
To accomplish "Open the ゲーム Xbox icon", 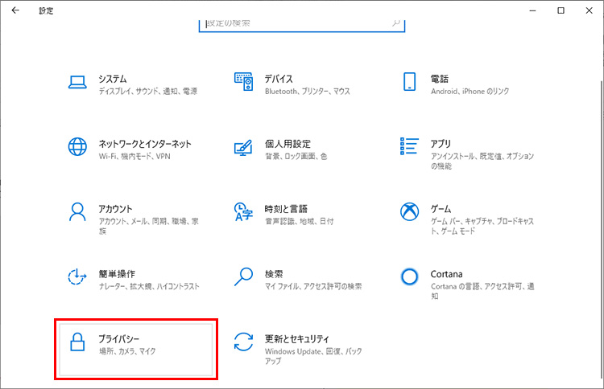I will click(x=410, y=211).
